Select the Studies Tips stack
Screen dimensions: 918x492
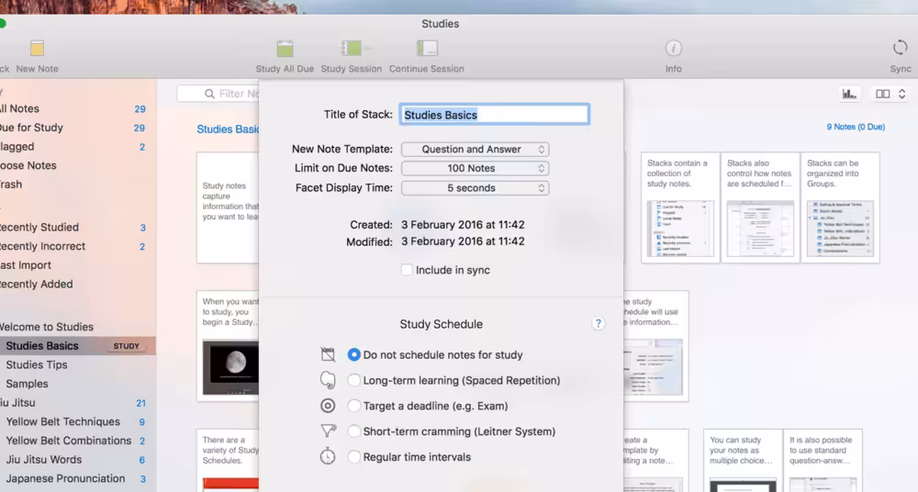point(77,364)
